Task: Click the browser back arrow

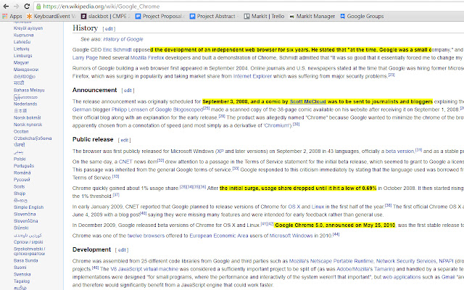Action: click(6, 7)
